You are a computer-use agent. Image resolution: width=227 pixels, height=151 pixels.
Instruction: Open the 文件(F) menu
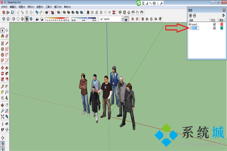4,7
